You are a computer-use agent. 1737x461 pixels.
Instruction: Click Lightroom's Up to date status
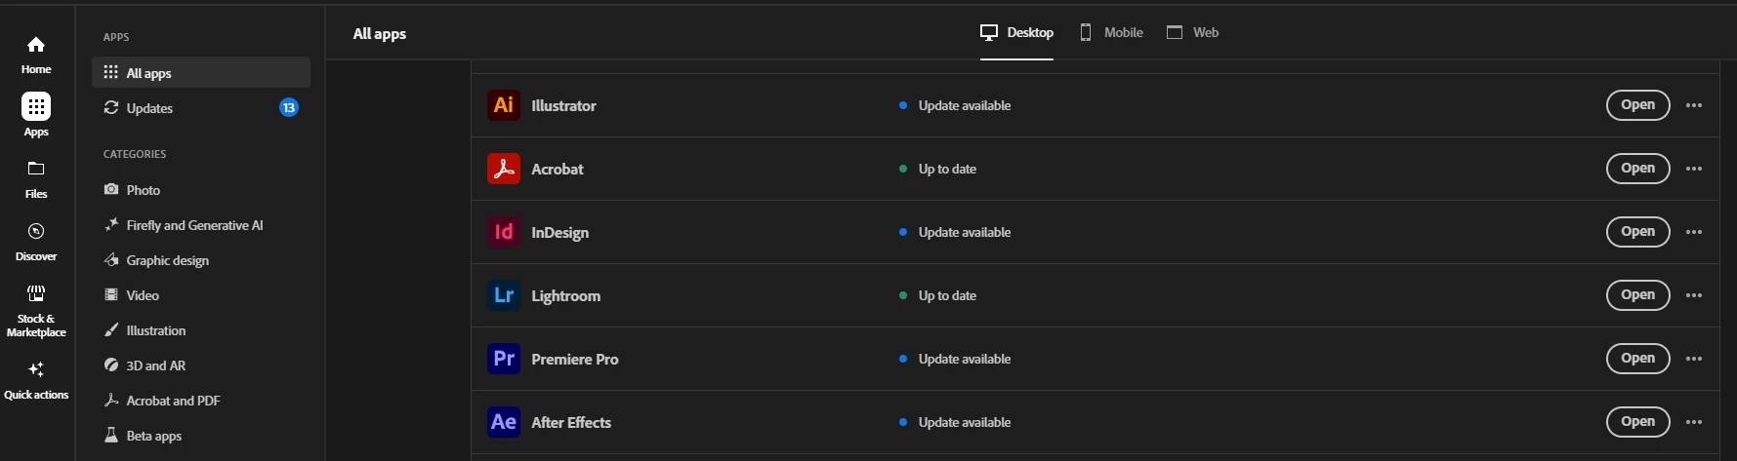pos(937,295)
